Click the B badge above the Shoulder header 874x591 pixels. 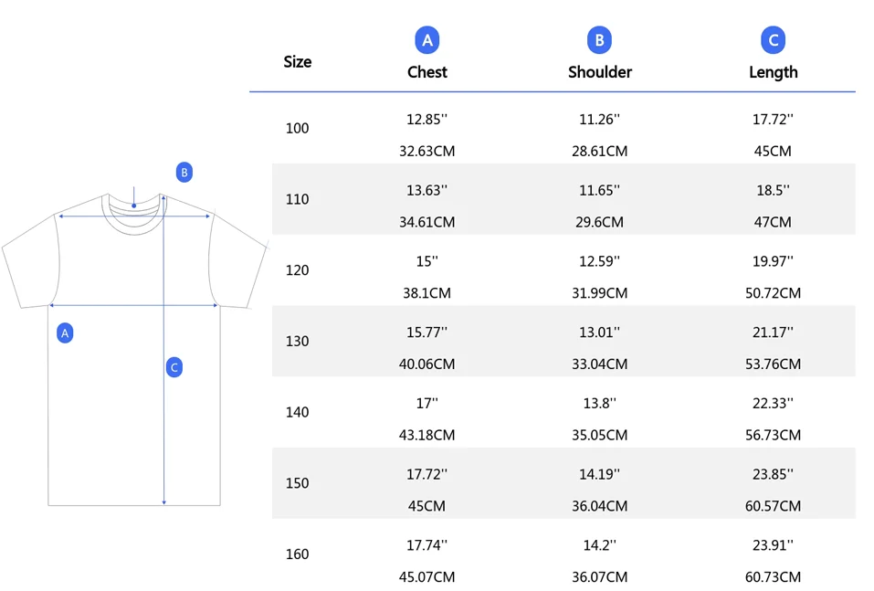(x=599, y=40)
